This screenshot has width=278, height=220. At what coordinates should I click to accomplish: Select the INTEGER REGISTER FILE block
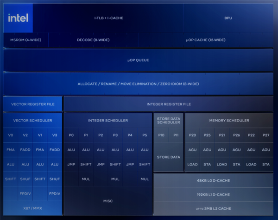(x=169, y=104)
